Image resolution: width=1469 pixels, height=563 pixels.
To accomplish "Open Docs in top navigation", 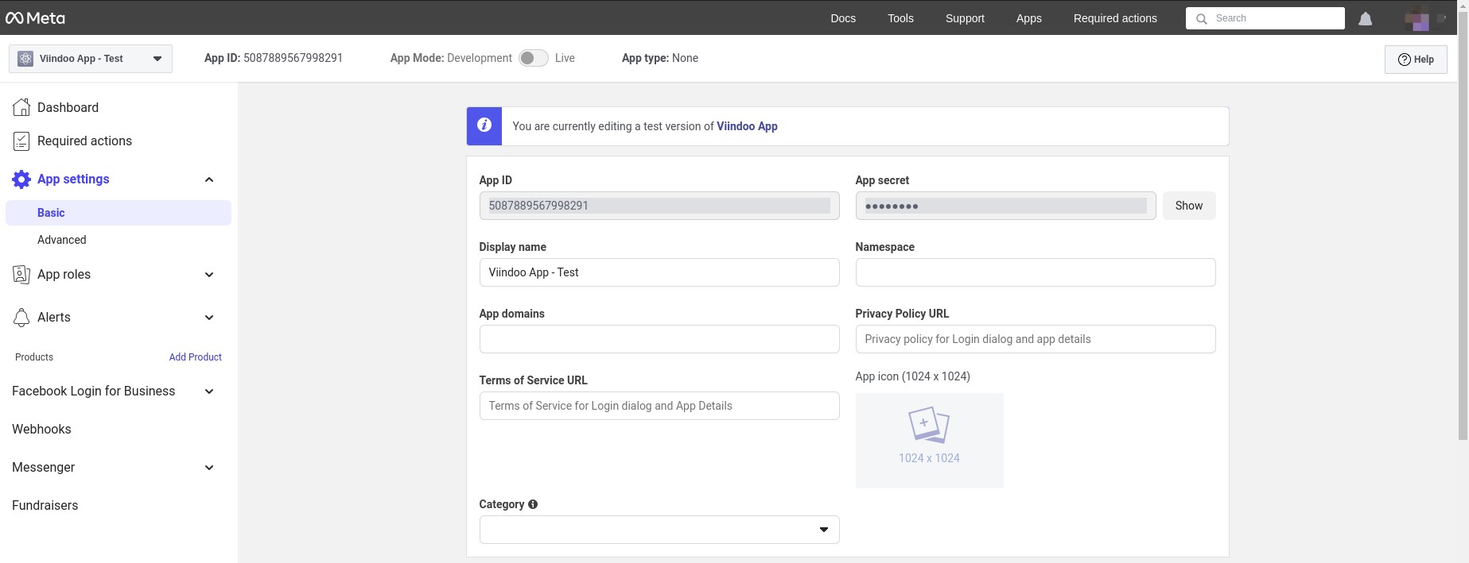I will click(843, 18).
